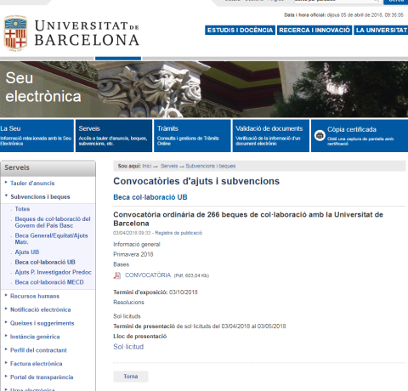Expand the Factura electrònica arrow
The image size is (408, 391).
coord(6,363)
